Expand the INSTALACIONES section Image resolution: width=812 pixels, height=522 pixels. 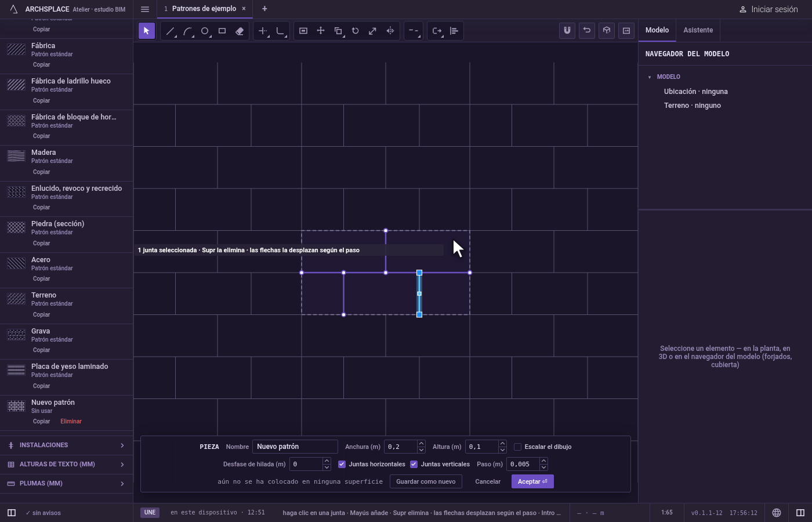(x=66, y=445)
